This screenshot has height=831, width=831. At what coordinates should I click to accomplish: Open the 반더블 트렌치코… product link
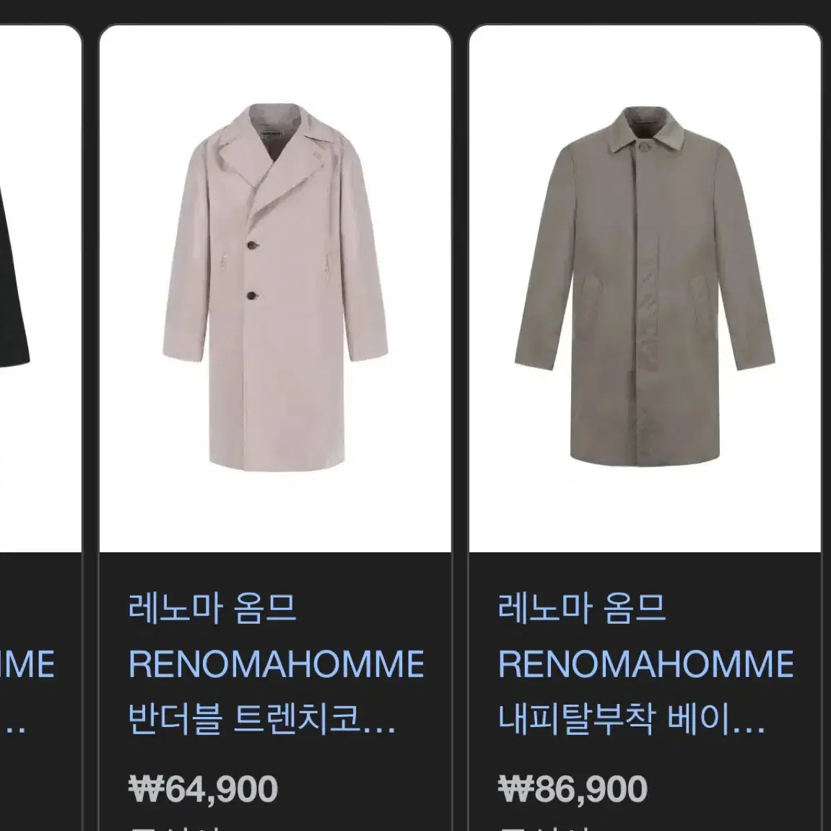tap(262, 719)
